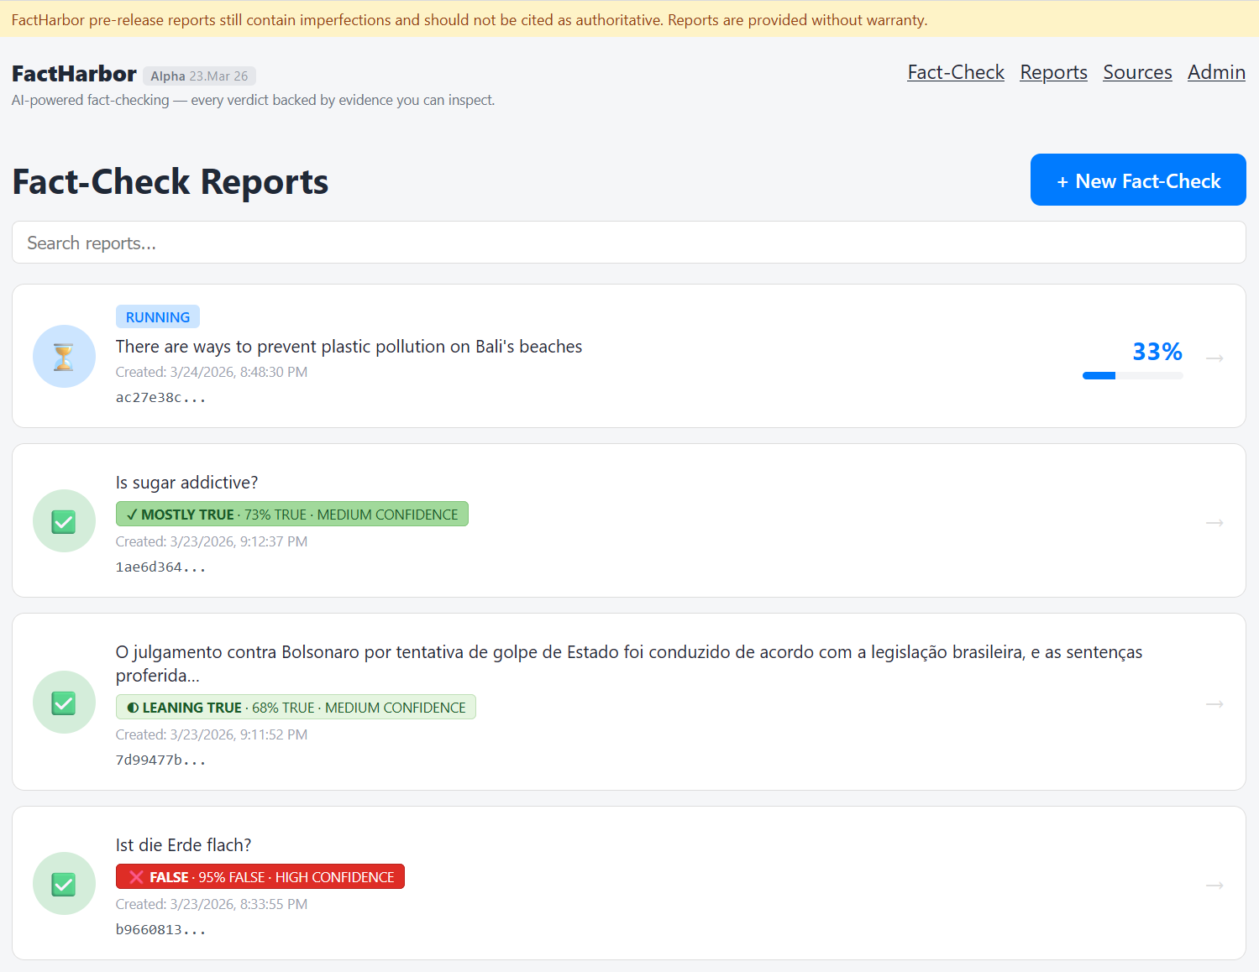Open the Fact-Check navigation link
Image resolution: width=1259 pixels, height=972 pixels.
(956, 73)
